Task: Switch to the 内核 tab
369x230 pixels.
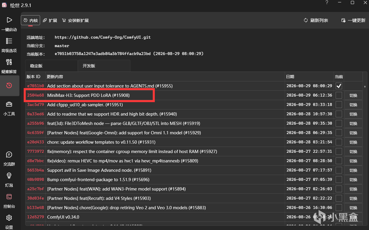Action: 30,20
